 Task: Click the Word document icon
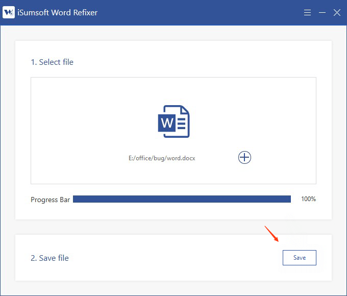tap(173, 121)
